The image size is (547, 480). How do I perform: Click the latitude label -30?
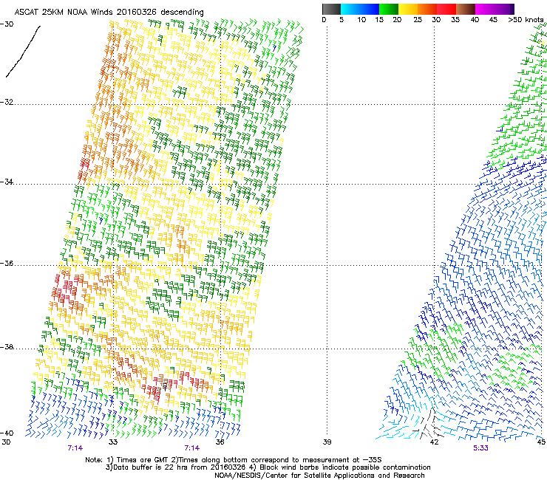point(7,24)
